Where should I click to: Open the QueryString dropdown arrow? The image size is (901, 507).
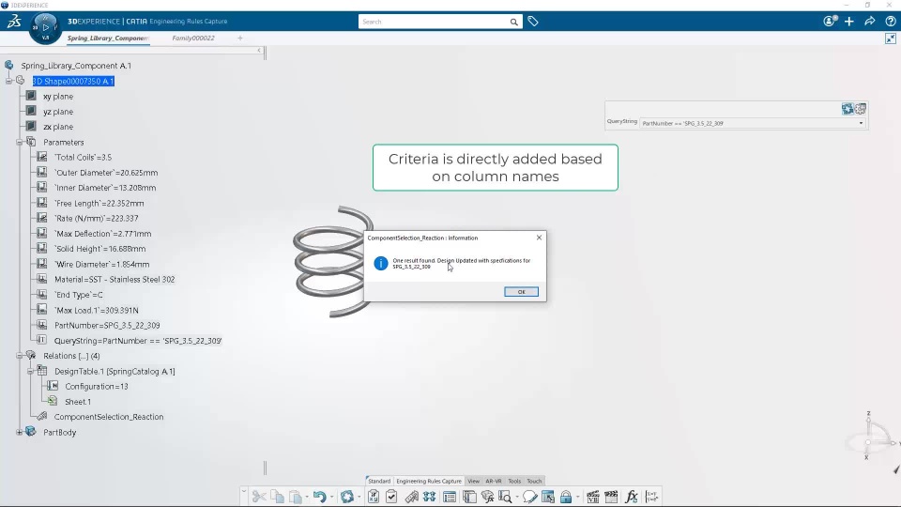point(861,123)
